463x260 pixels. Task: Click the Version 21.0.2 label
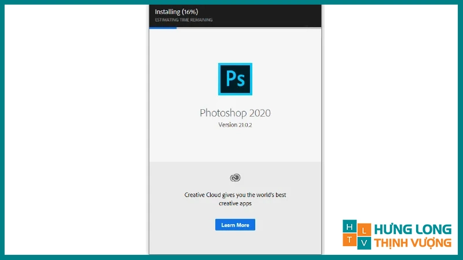[235, 125]
